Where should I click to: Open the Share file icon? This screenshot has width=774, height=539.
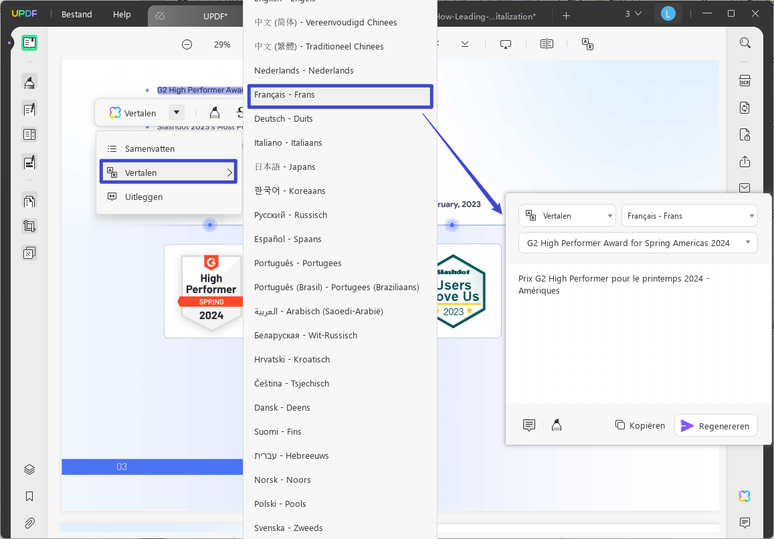(x=745, y=161)
